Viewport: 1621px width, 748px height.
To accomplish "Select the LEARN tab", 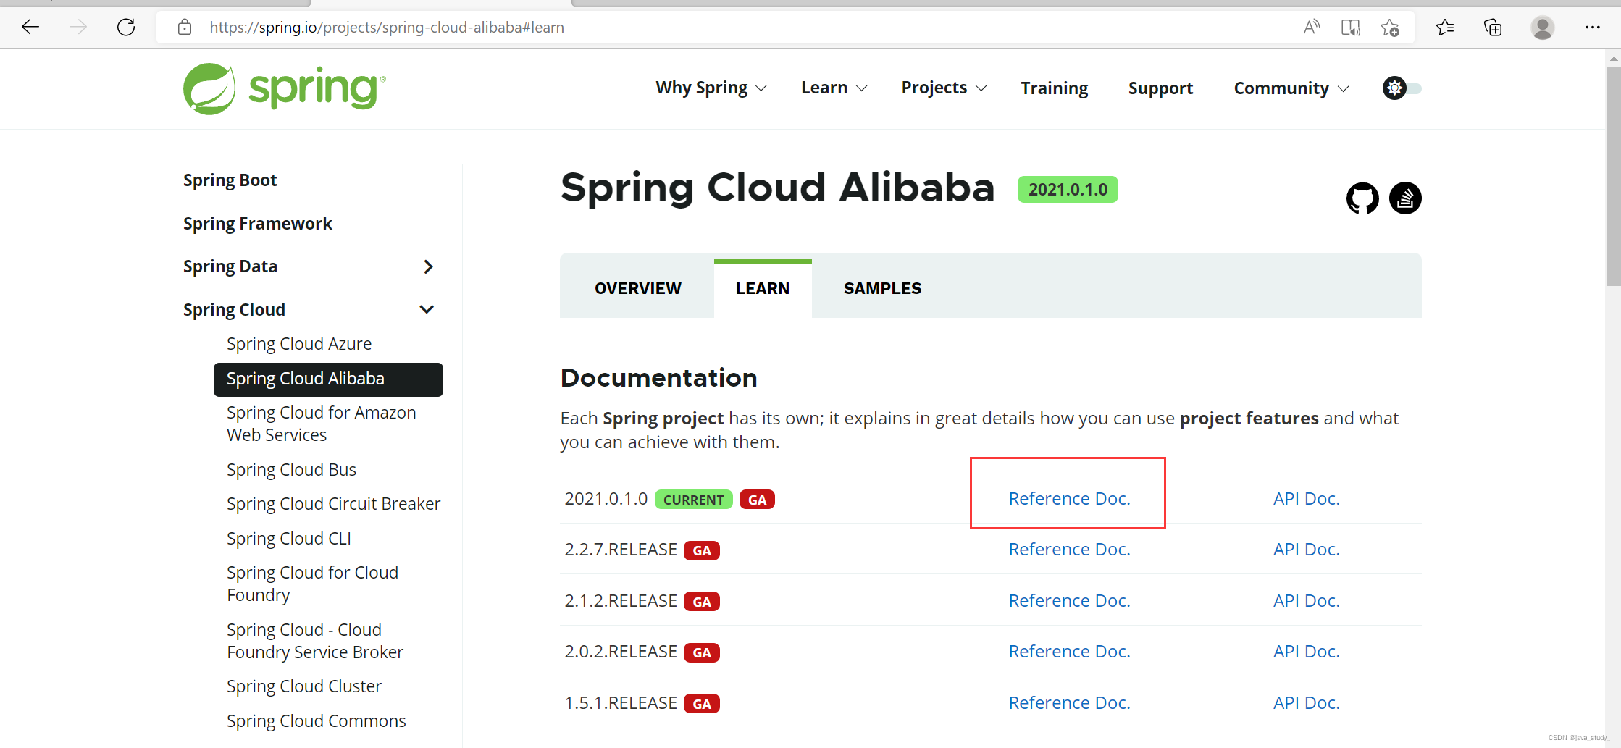I will (763, 288).
